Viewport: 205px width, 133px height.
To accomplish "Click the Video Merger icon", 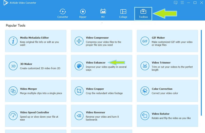I will (x=13, y=91).
